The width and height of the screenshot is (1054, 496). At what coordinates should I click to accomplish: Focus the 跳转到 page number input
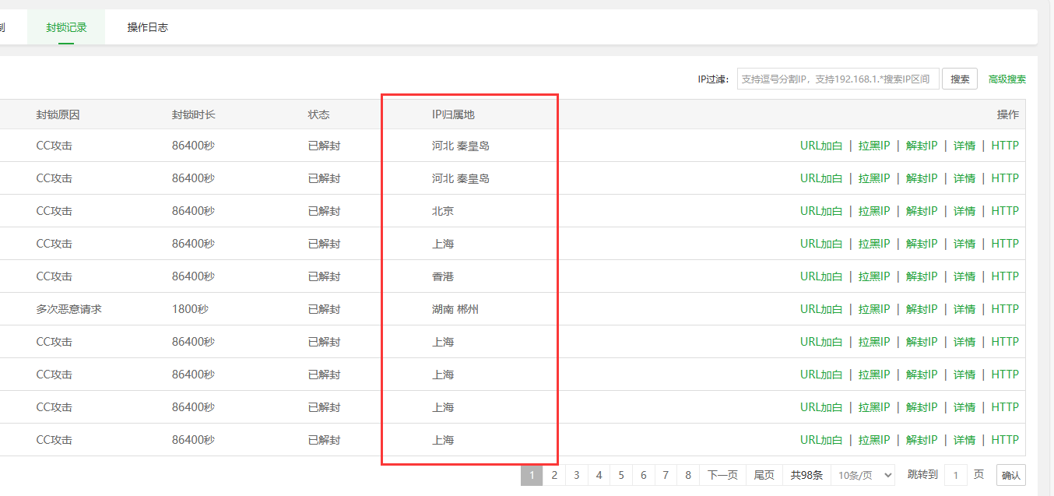956,475
